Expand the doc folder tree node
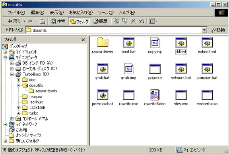This screenshot has width=229, height=154. (x=19, y=80)
